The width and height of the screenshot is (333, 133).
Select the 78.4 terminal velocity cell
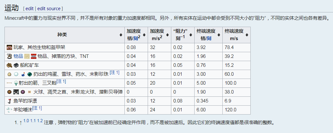[236, 47]
